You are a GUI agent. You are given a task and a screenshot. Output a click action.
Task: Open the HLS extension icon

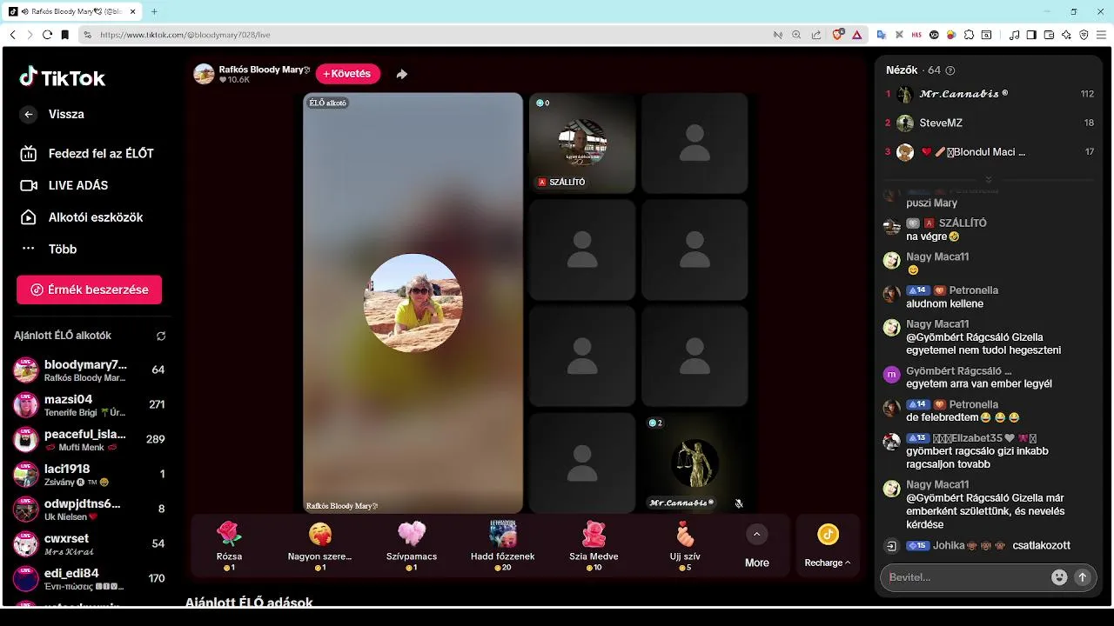pyautogui.click(x=916, y=35)
